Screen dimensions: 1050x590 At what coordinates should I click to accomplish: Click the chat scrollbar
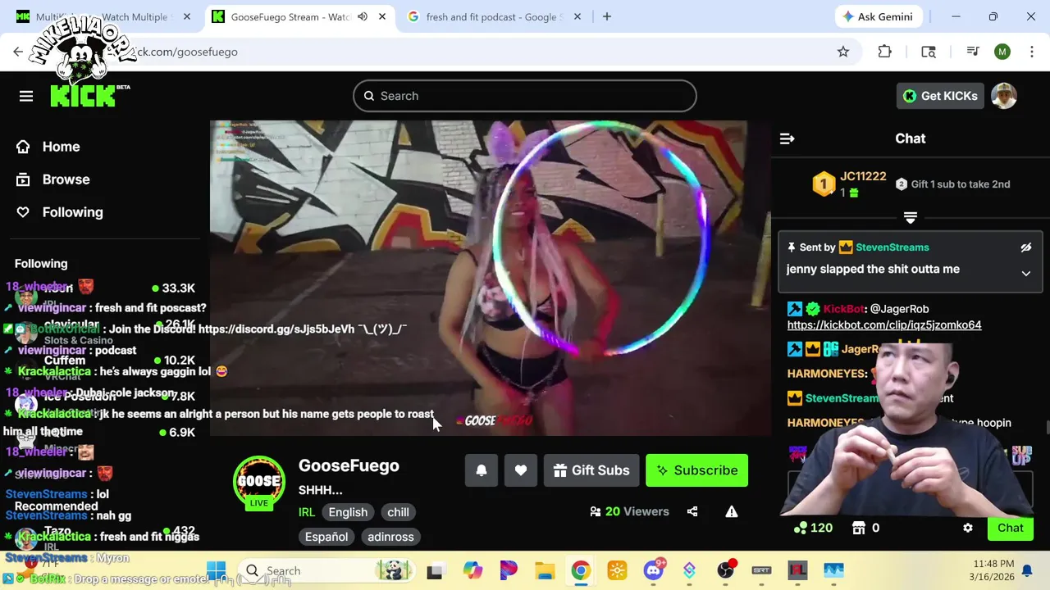click(x=1047, y=426)
